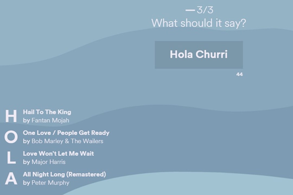
Task: Open artist Major Harris
Action: (49, 162)
